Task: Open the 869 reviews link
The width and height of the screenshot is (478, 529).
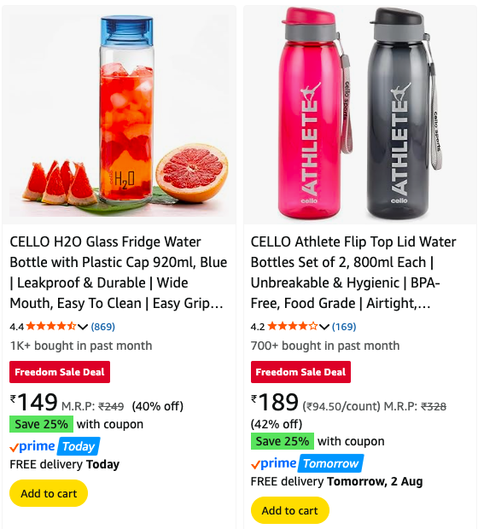Action: (103, 327)
